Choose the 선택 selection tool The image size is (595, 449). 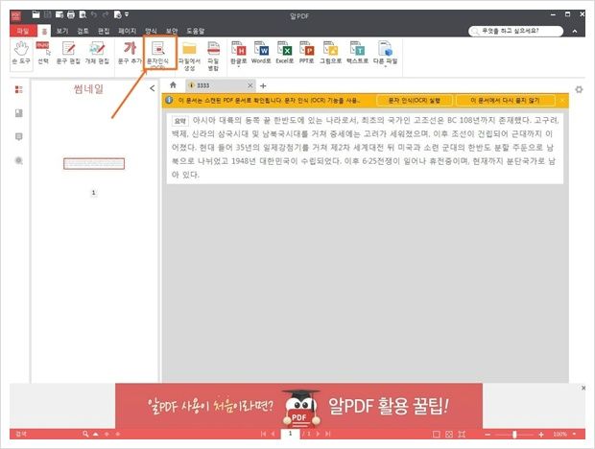point(43,53)
